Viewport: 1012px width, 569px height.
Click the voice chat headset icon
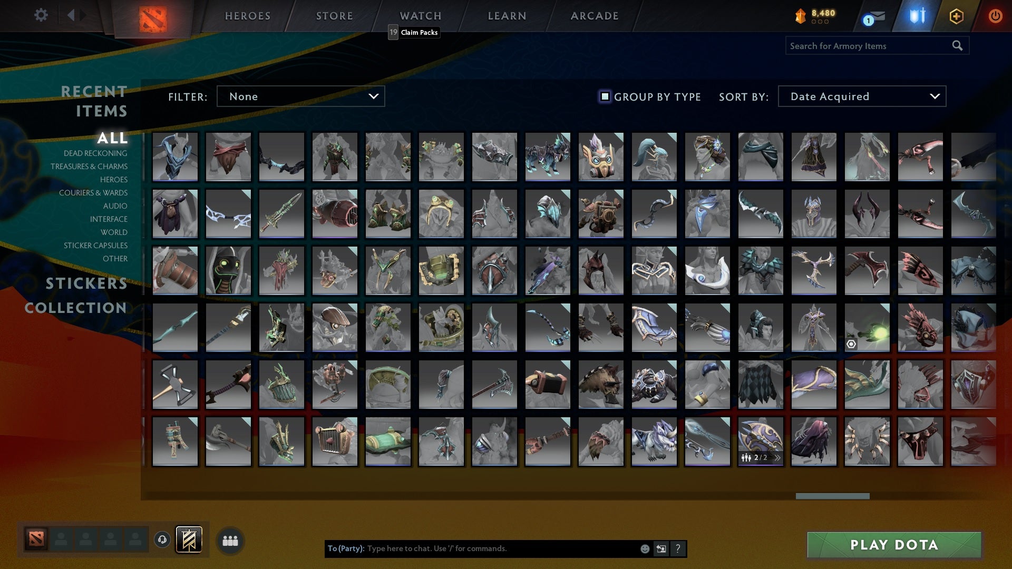(x=162, y=539)
